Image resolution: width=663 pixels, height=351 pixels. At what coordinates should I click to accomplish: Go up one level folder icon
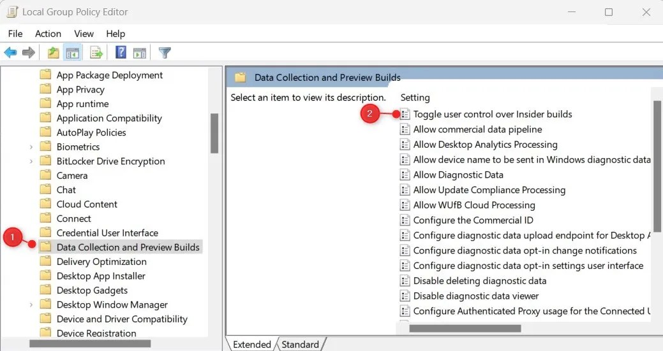(53, 53)
